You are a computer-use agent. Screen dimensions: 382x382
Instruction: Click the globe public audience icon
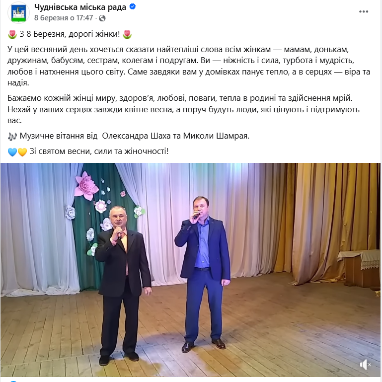point(102,18)
